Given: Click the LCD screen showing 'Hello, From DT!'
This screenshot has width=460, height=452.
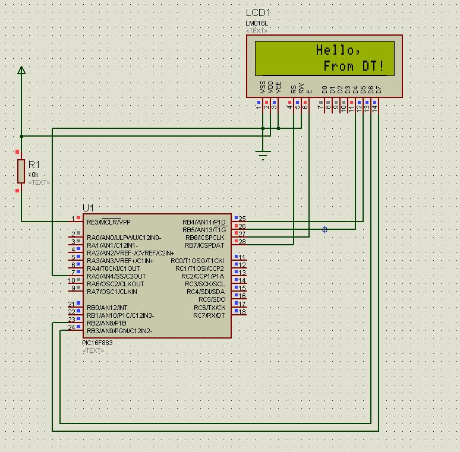Looking at the screenshot, I should click(324, 58).
